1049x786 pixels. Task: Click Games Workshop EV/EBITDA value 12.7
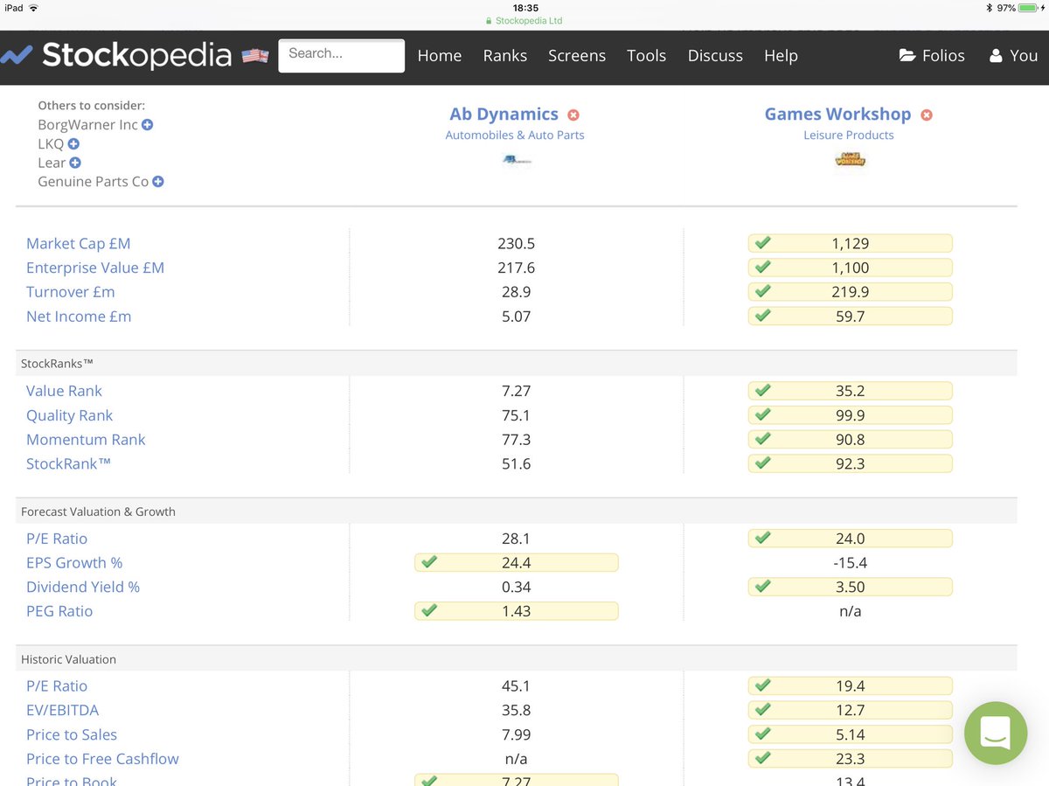[851, 710]
